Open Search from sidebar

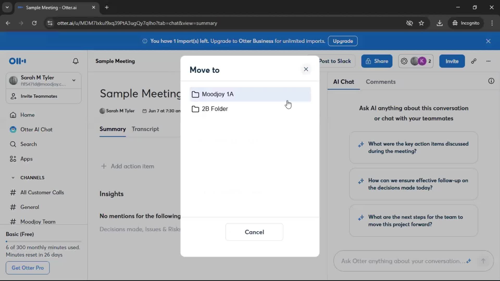pos(28,144)
